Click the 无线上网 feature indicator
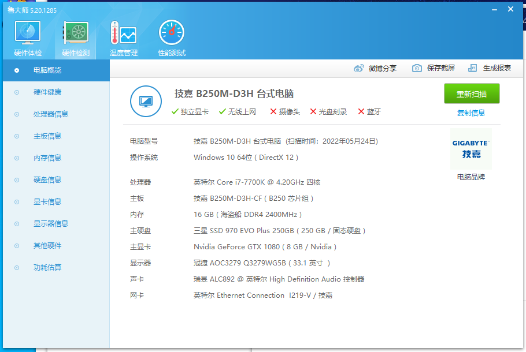The height and width of the screenshot is (352, 526). [x=238, y=112]
